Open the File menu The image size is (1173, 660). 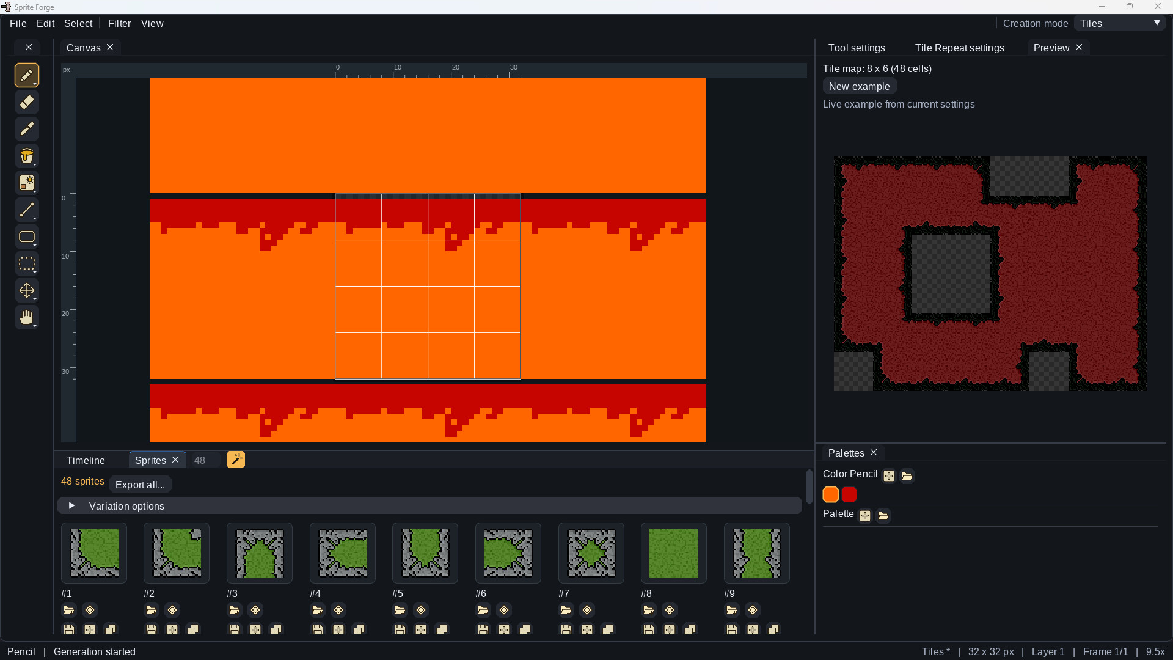[18, 23]
